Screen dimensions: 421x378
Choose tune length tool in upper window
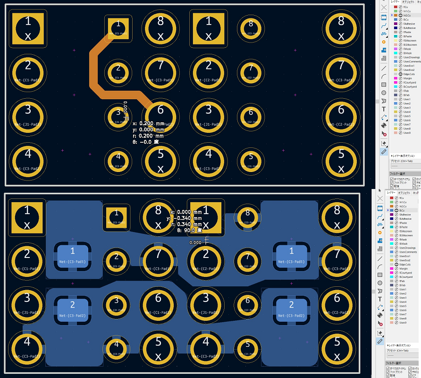pyautogui.click(x=384, y=34)
